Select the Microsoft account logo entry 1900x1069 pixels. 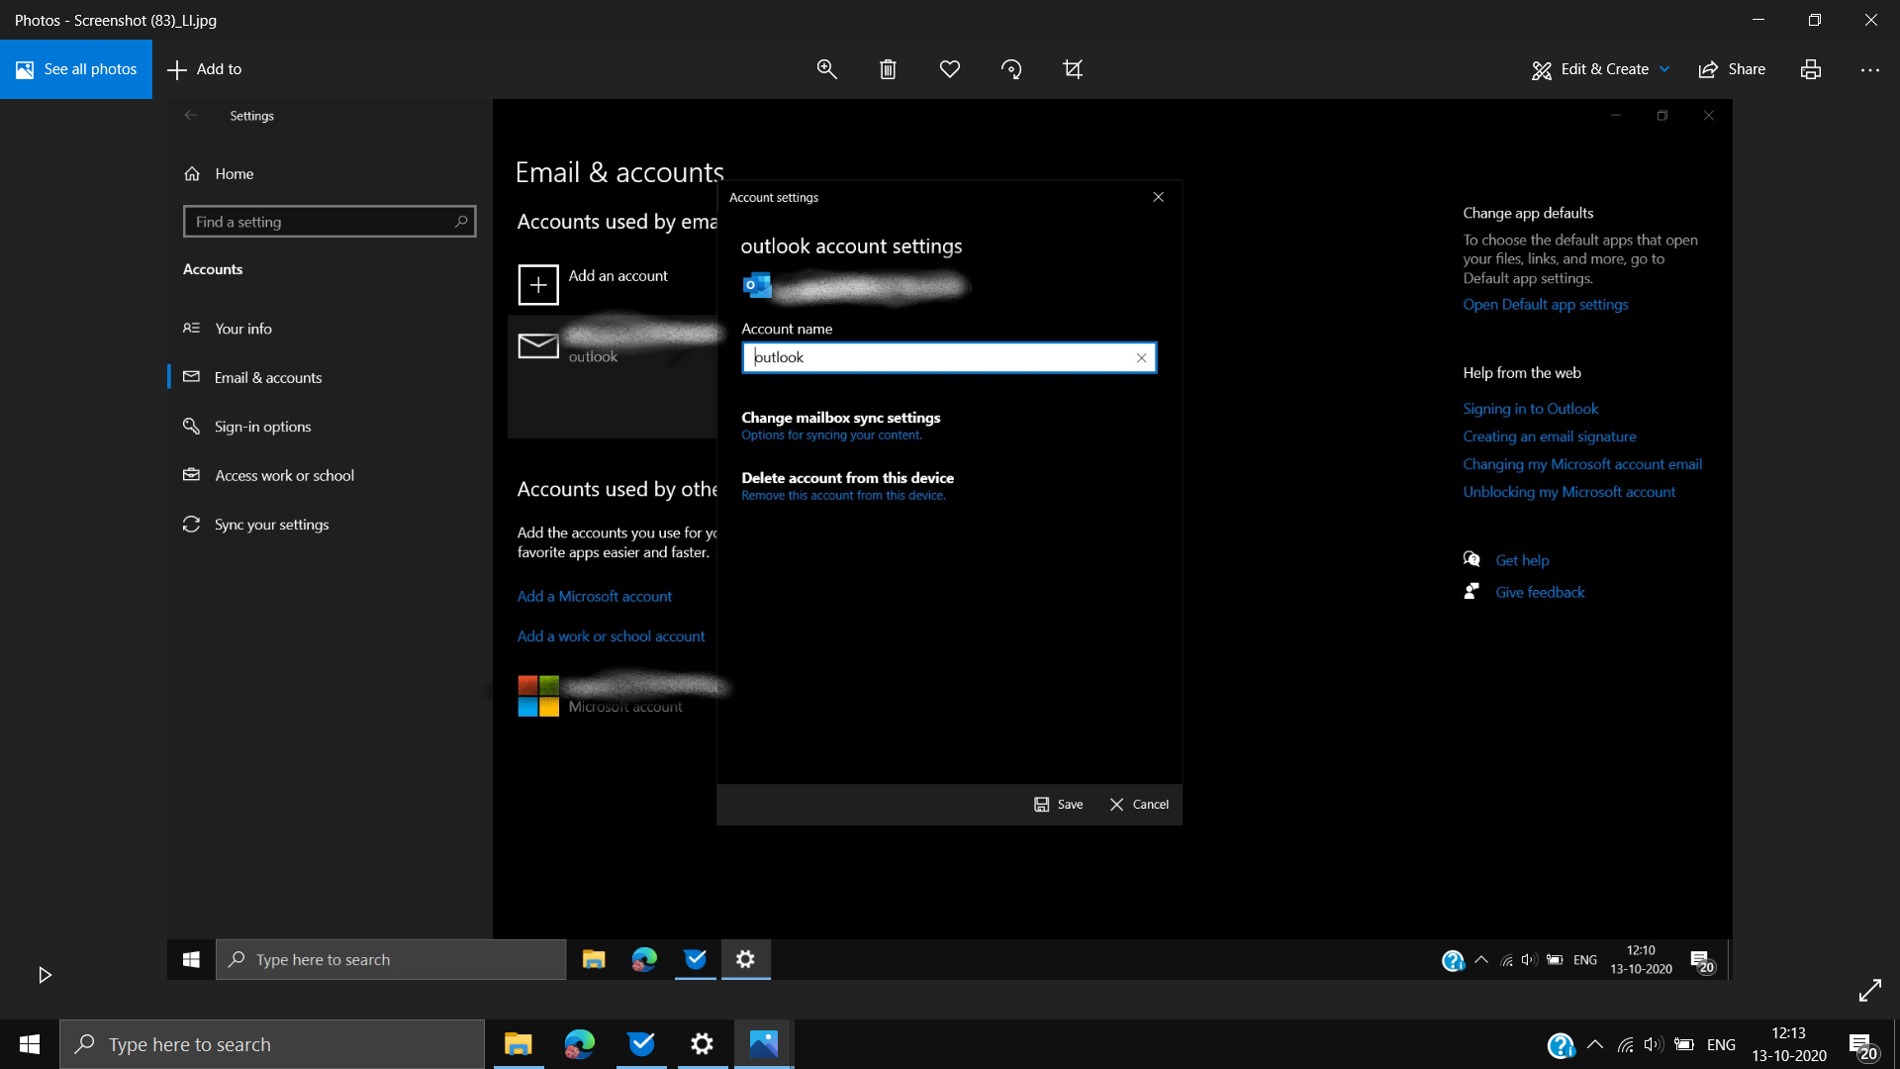coord(538,696)
